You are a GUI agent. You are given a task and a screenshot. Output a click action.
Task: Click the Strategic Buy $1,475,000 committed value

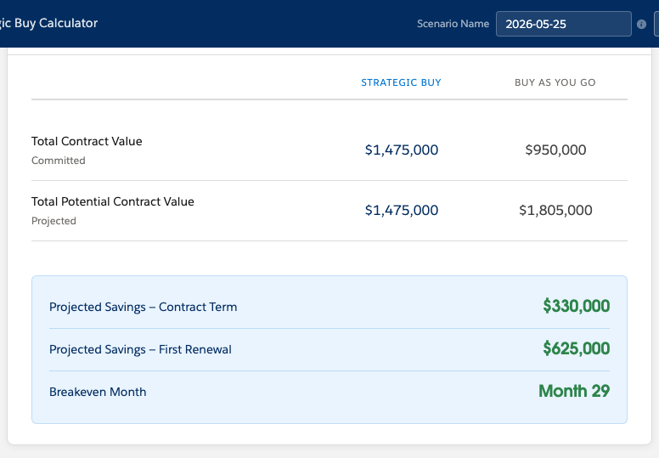pyautogui.click(x=402, y=150)
